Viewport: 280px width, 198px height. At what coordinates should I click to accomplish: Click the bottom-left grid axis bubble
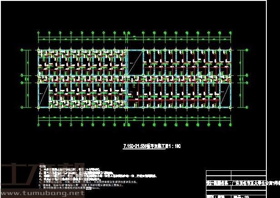[x=39, y=125]
